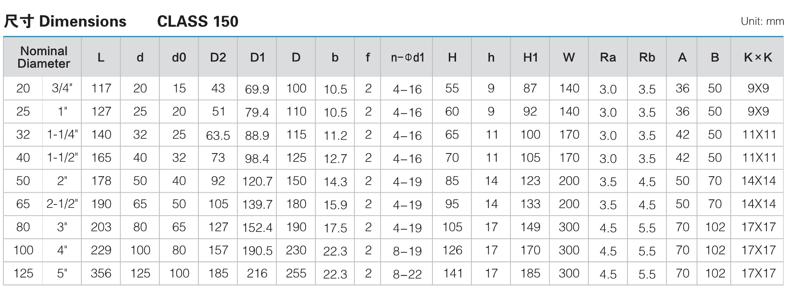Select the 1-1/4" size cell
799x297 pixels.
click(62, 134)
